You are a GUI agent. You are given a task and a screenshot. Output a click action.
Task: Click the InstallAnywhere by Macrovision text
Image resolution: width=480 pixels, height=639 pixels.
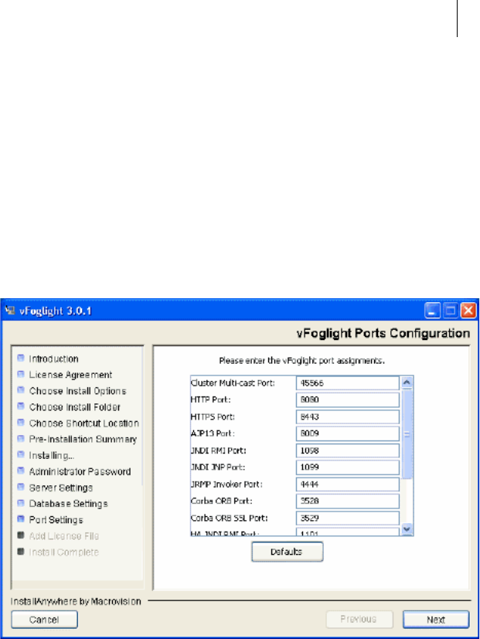coord(76,601)
